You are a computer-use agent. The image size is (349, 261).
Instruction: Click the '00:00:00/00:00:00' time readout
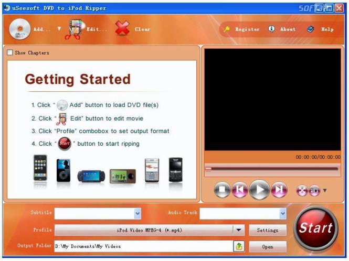(318, 157)
